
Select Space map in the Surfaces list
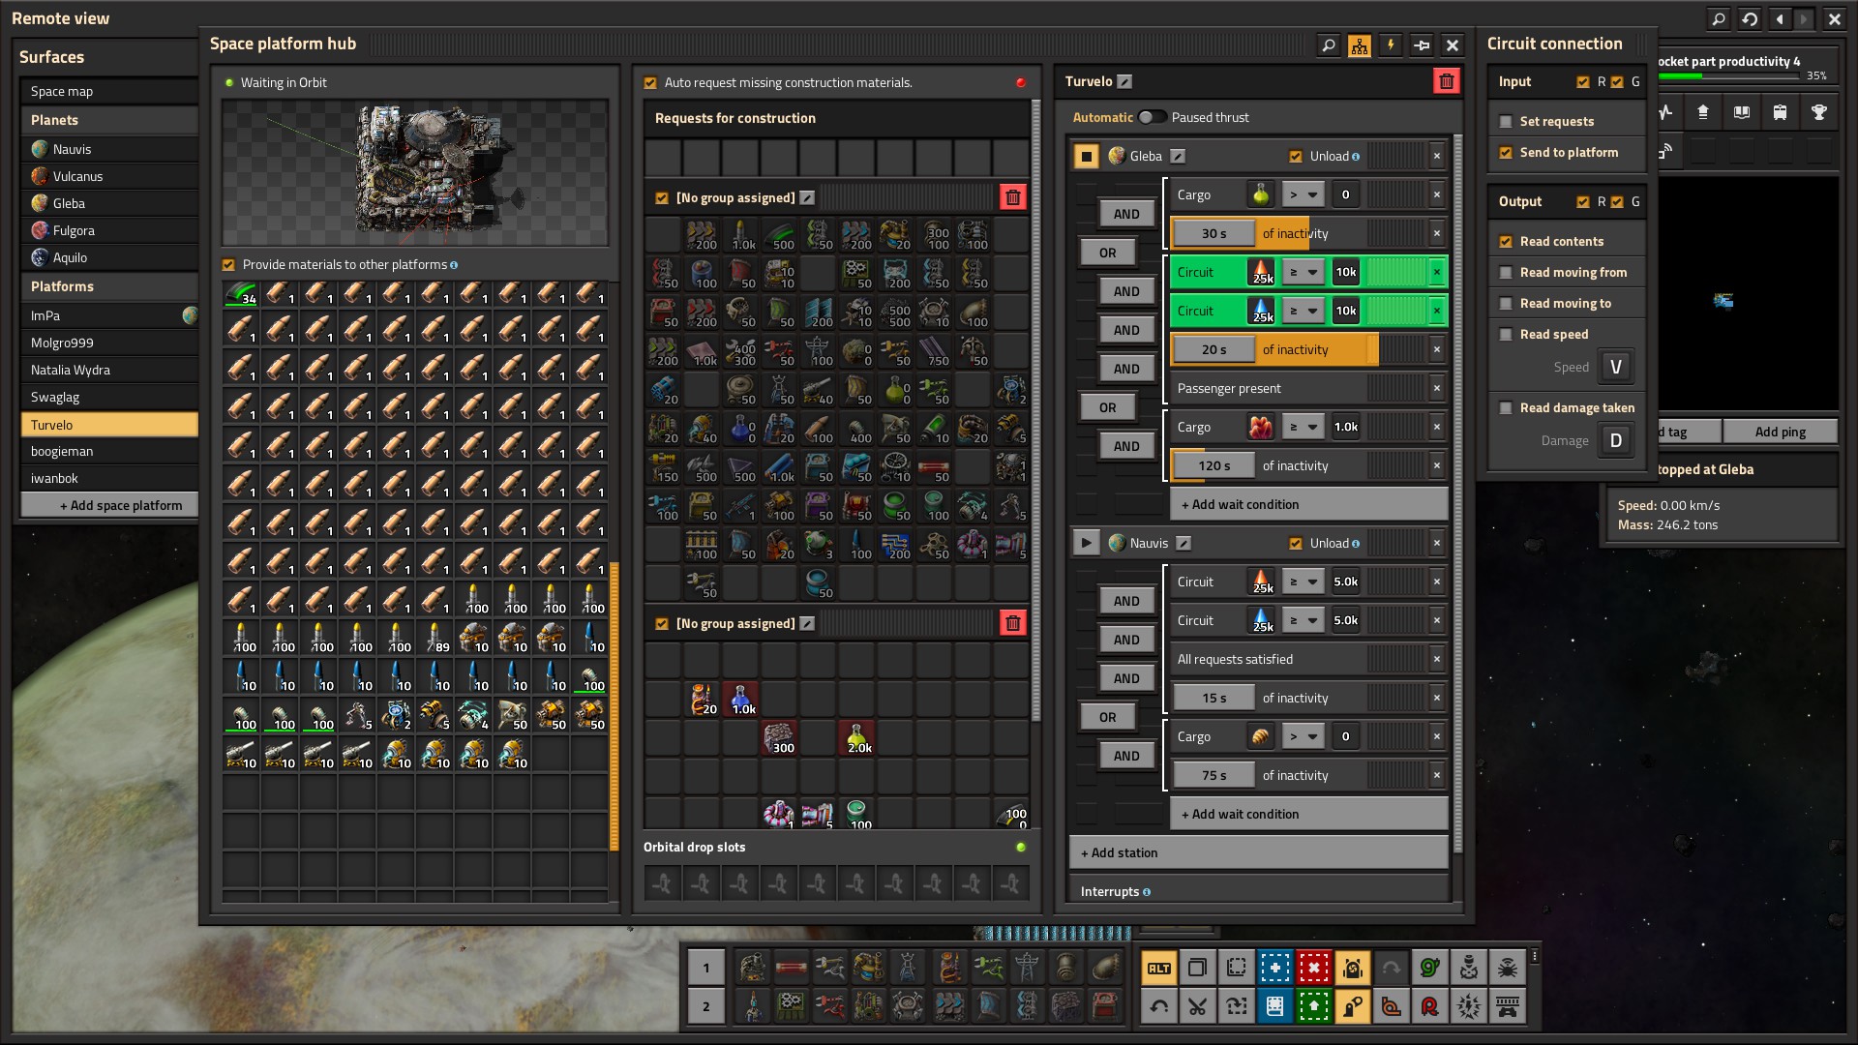tap(109, 91)
